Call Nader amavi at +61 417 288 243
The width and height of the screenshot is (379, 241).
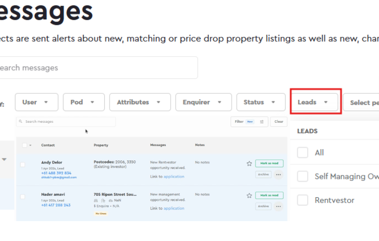click(56, 205)
